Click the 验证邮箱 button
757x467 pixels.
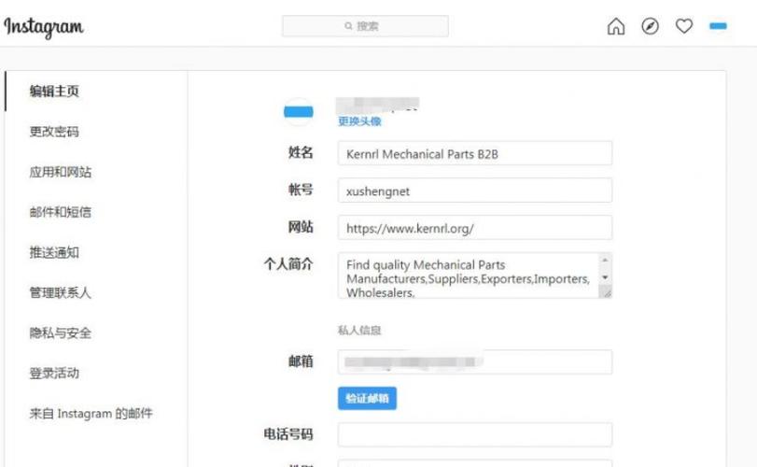click(x=367, y=399)
